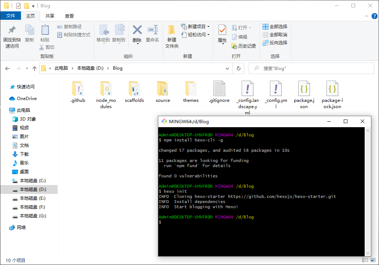The height and width of the screenshot is (265, 379).
Task: Select the _config.landscape.yml file
Action: 248,97
